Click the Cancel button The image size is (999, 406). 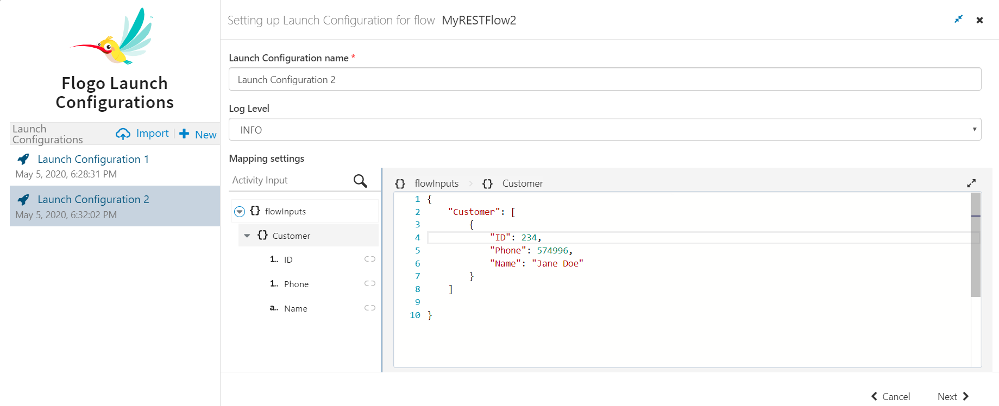(891, 396)
